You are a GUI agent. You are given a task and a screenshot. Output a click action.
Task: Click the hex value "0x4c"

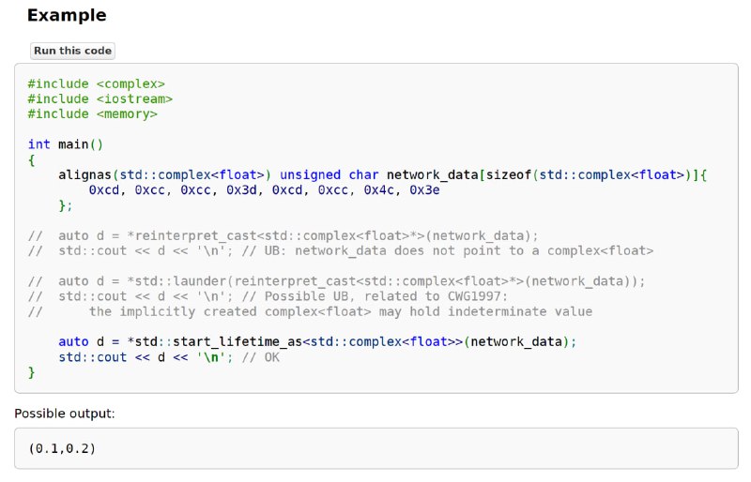pos(378,190)
